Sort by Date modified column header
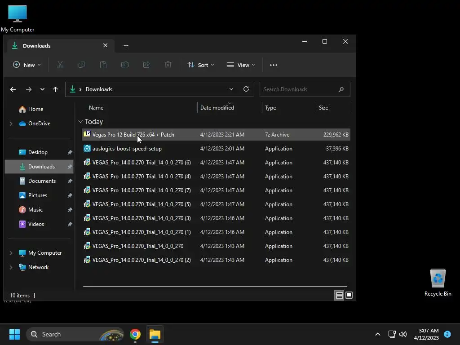460x345 pixels. [217, 108]
